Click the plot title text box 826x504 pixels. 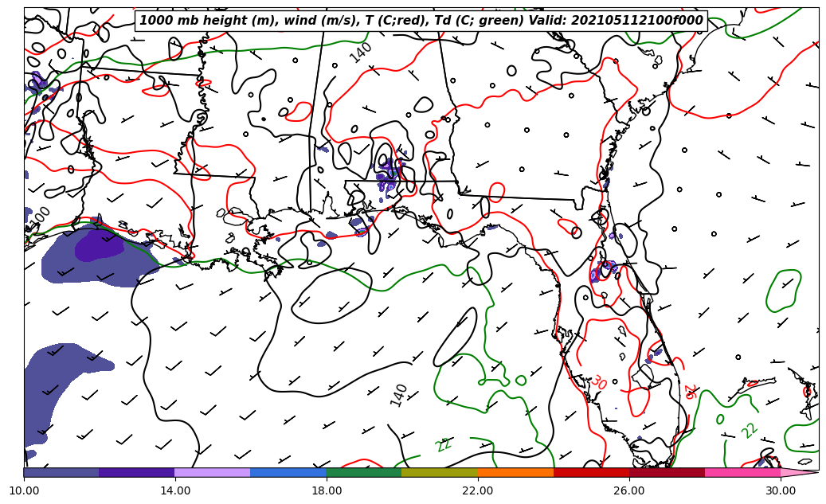click(x=421, y=21)
